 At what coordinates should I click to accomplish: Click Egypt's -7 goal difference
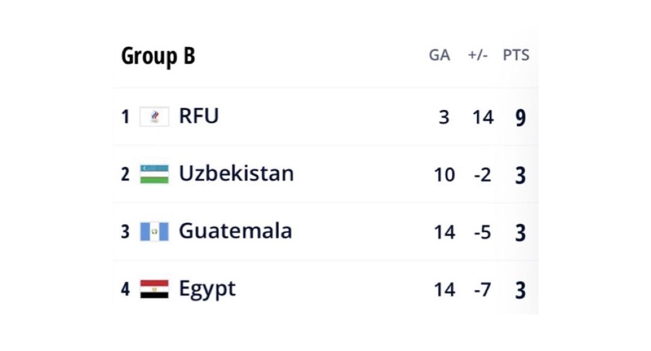(x=482, y=290)
